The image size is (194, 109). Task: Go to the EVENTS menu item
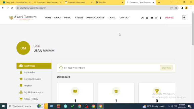79,18
